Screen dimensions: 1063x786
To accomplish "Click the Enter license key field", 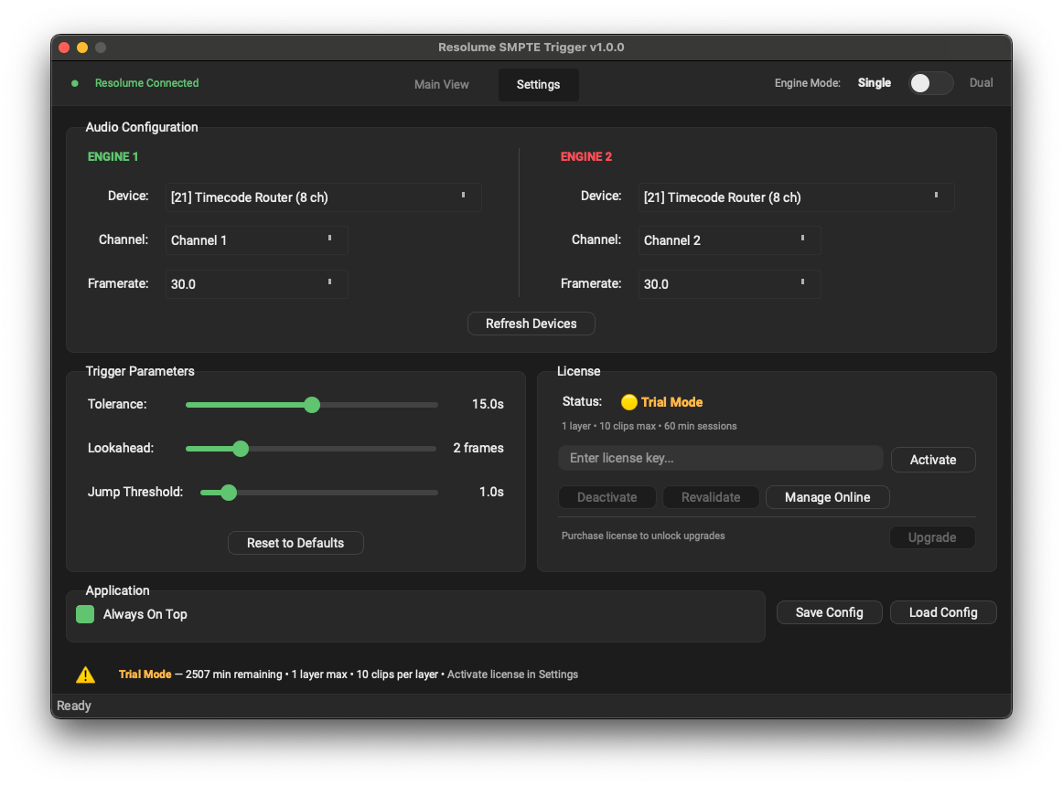I will click(x=720, y=458).
